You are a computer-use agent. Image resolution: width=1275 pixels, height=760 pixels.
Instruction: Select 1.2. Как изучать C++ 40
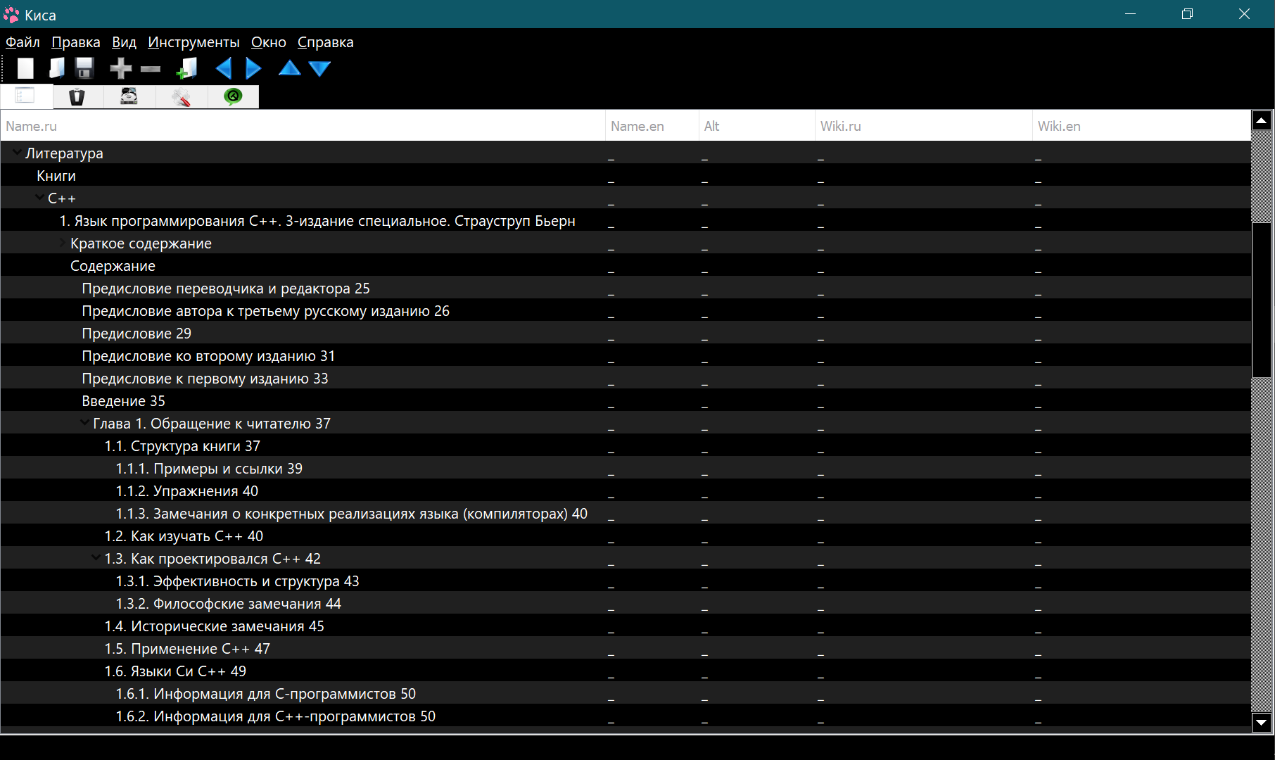point(626,536)
